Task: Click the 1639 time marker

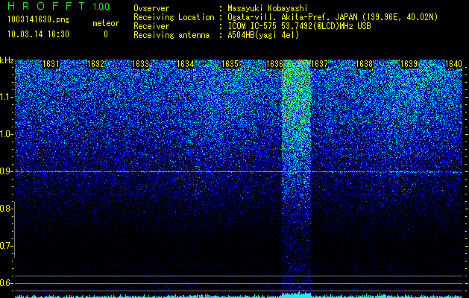Action: [x=409, y=64]
